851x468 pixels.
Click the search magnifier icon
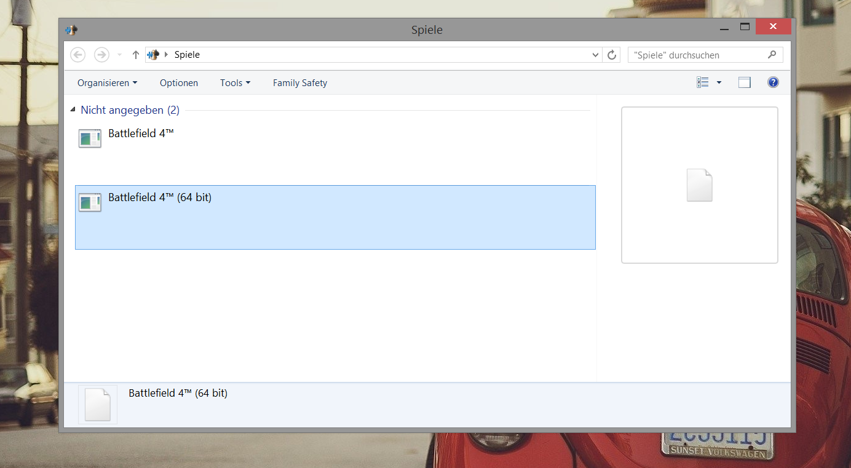click(x=772, y=55)
